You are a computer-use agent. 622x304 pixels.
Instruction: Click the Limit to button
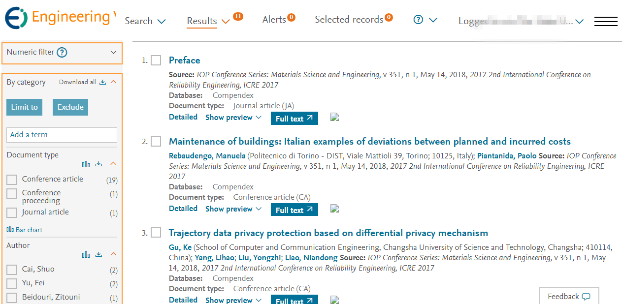24,107
